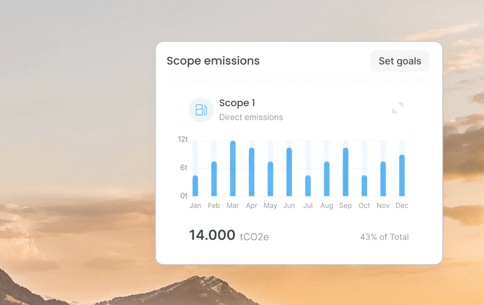Image resolution: width=484 pixels, height=305 pixels.
Task: Click the October bar in the chart
Action: point(364,186)
